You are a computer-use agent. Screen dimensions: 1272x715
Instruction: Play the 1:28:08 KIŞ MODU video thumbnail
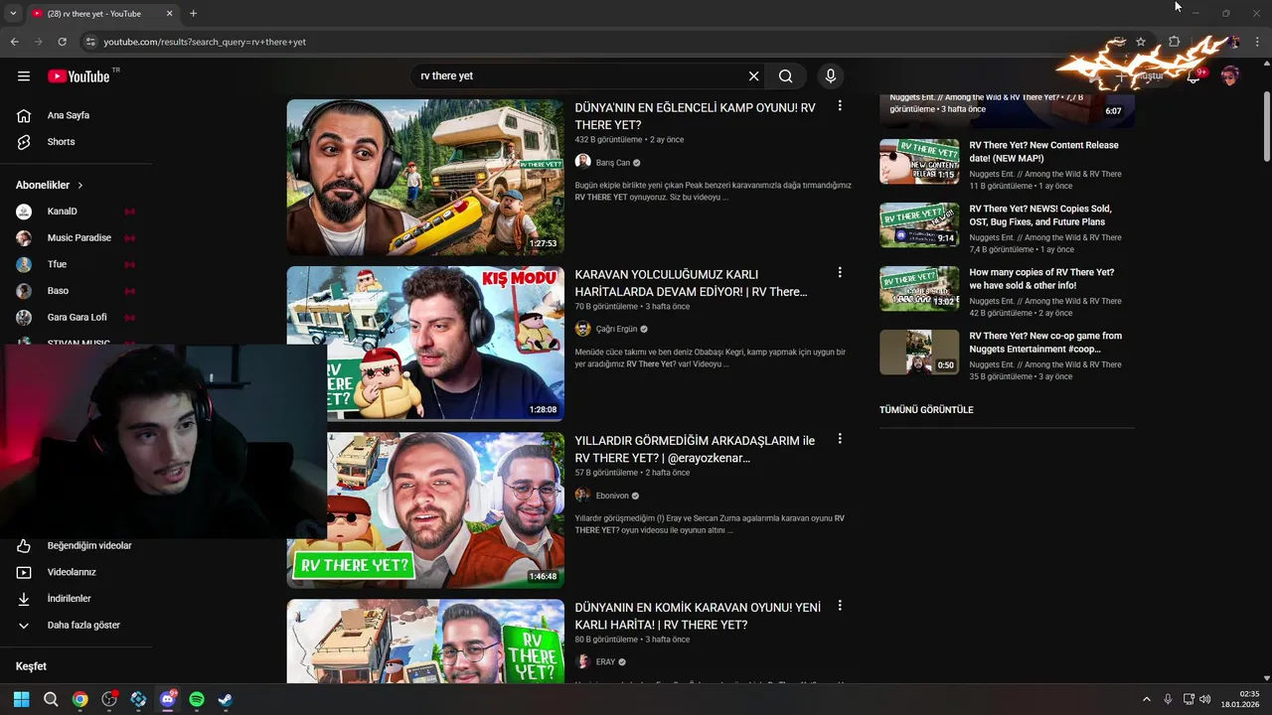pos(425,344)
